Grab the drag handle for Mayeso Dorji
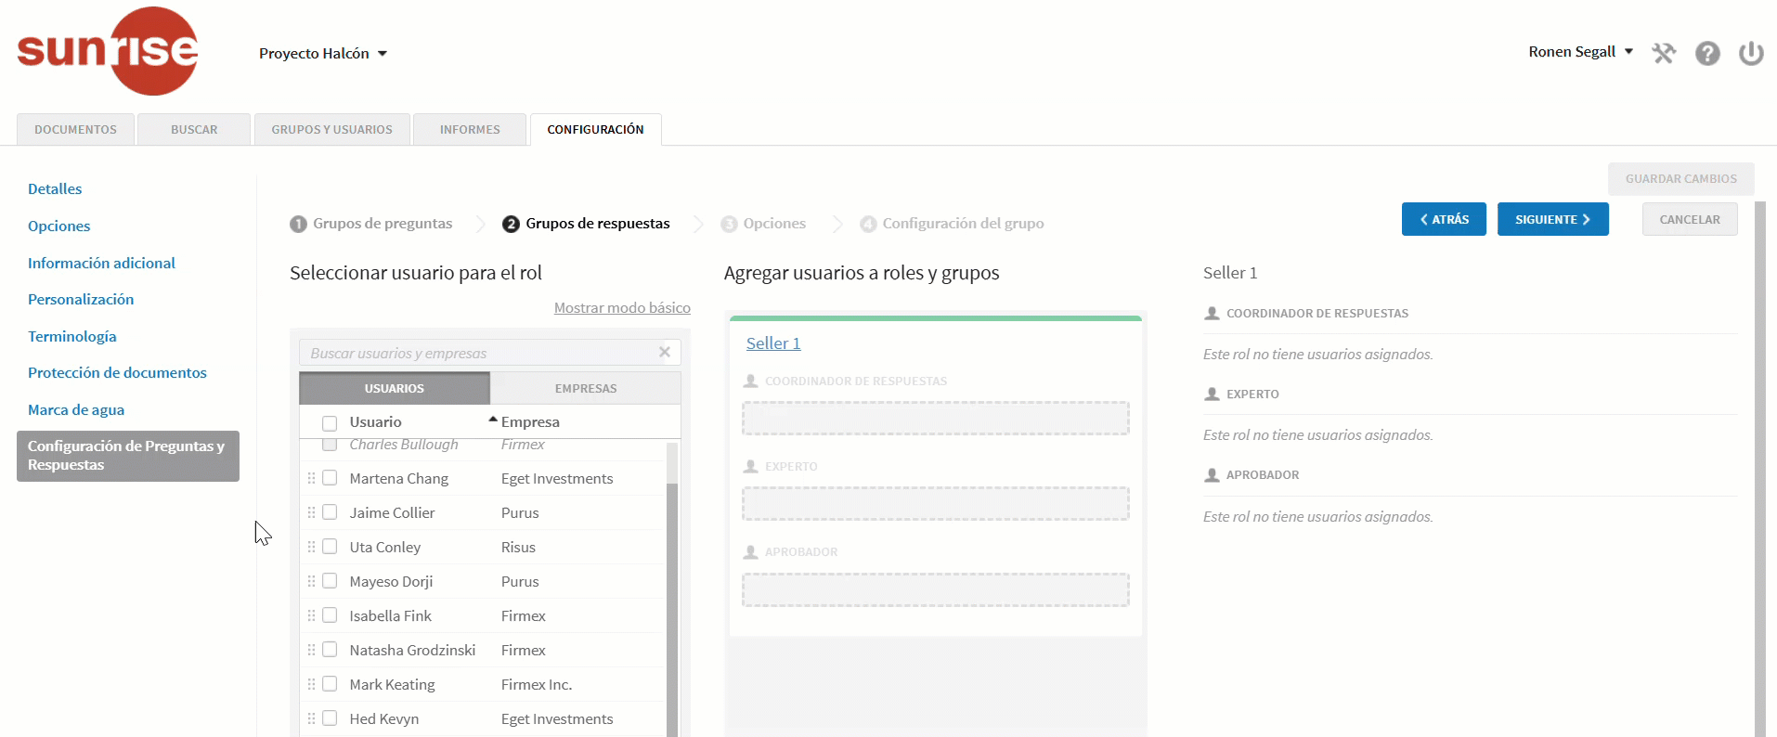This screenshot has width=1777, height=737. click(311, 581)
